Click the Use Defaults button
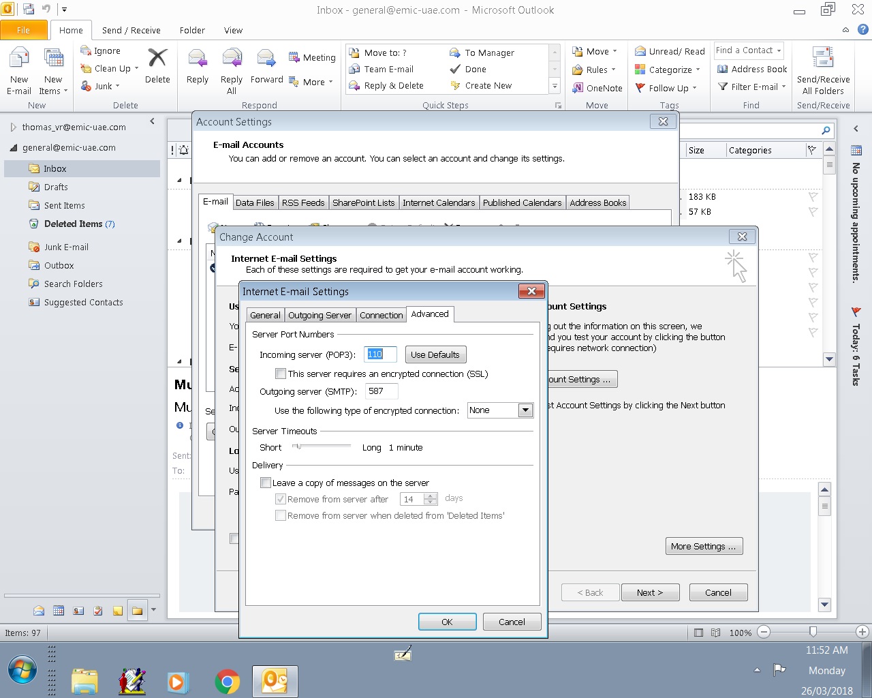The image size is (872, 698). (x=435, y=354)
